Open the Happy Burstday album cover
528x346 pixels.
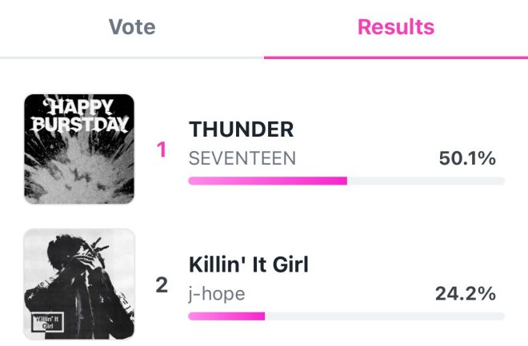79,149
